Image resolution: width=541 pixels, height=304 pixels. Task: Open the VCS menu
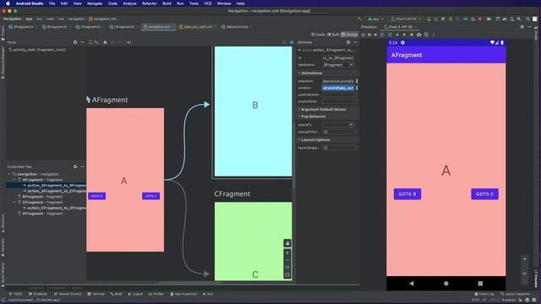click(x=208, y=3)
